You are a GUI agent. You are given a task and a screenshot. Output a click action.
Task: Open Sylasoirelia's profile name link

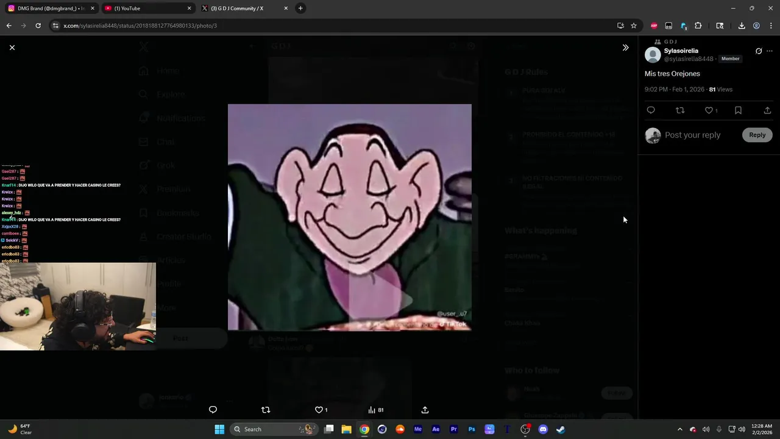(x=681, y=51)
